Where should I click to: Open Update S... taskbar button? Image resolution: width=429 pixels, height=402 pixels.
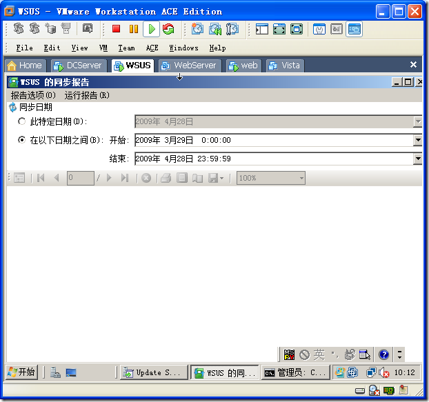[154, 372]
